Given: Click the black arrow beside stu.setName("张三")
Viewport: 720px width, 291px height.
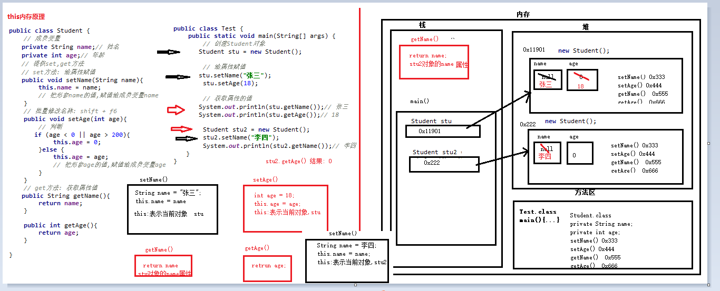Looking at the screenshot, I should click(178, 77).
